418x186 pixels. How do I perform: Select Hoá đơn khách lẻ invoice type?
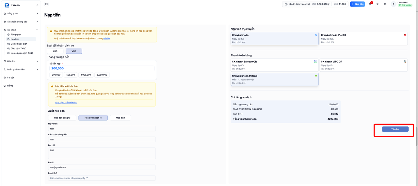tap(93, 118)
